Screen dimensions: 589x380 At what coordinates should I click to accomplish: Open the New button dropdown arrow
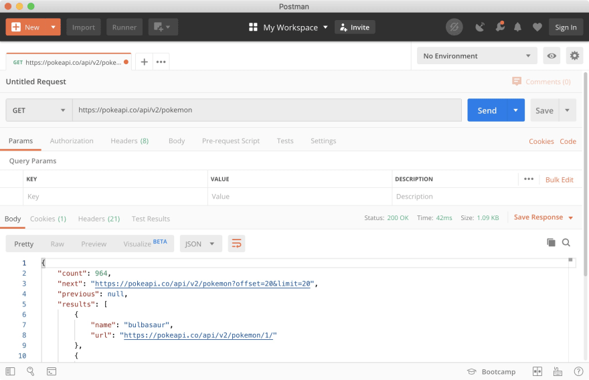pos(54,27)
